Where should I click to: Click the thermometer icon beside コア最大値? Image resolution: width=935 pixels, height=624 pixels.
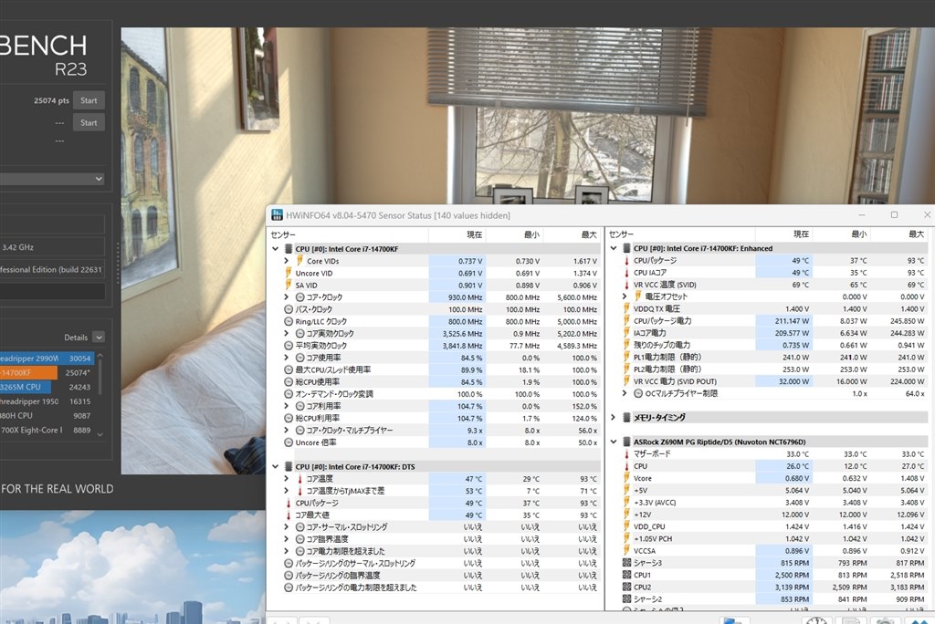(289, 515)
